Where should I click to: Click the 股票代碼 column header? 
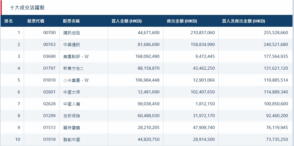pyautogui.click(x=36, y=21)
